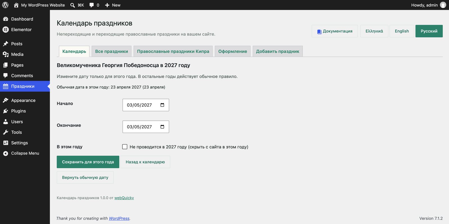Viewport: 449px width, 224px height.
Task: Click the Collapse Menu arrow icon
Action: click(6, 153)
